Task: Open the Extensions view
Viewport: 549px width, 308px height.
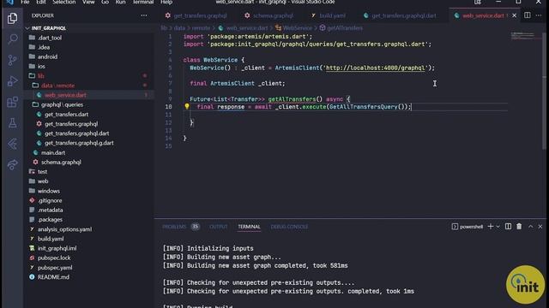Action: 12,102
